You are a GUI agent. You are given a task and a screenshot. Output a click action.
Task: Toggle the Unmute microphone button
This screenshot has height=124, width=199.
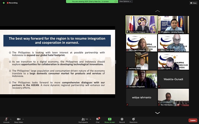[x=6, y=120]
